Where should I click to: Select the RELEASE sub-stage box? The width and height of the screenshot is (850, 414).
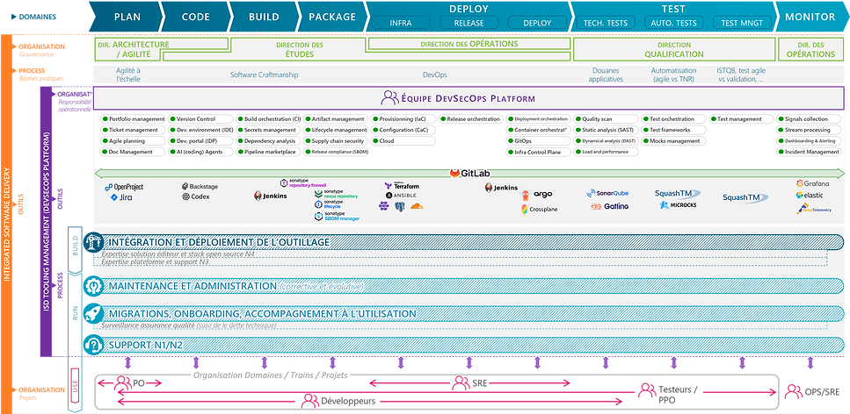click(x=469, y=23)
